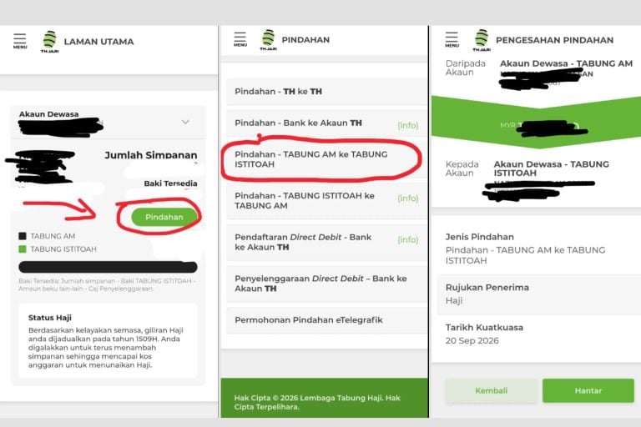The height and width of the screenshot is (427, 641).
Task: Click the black savings progress bar
Action: point(108,267)
